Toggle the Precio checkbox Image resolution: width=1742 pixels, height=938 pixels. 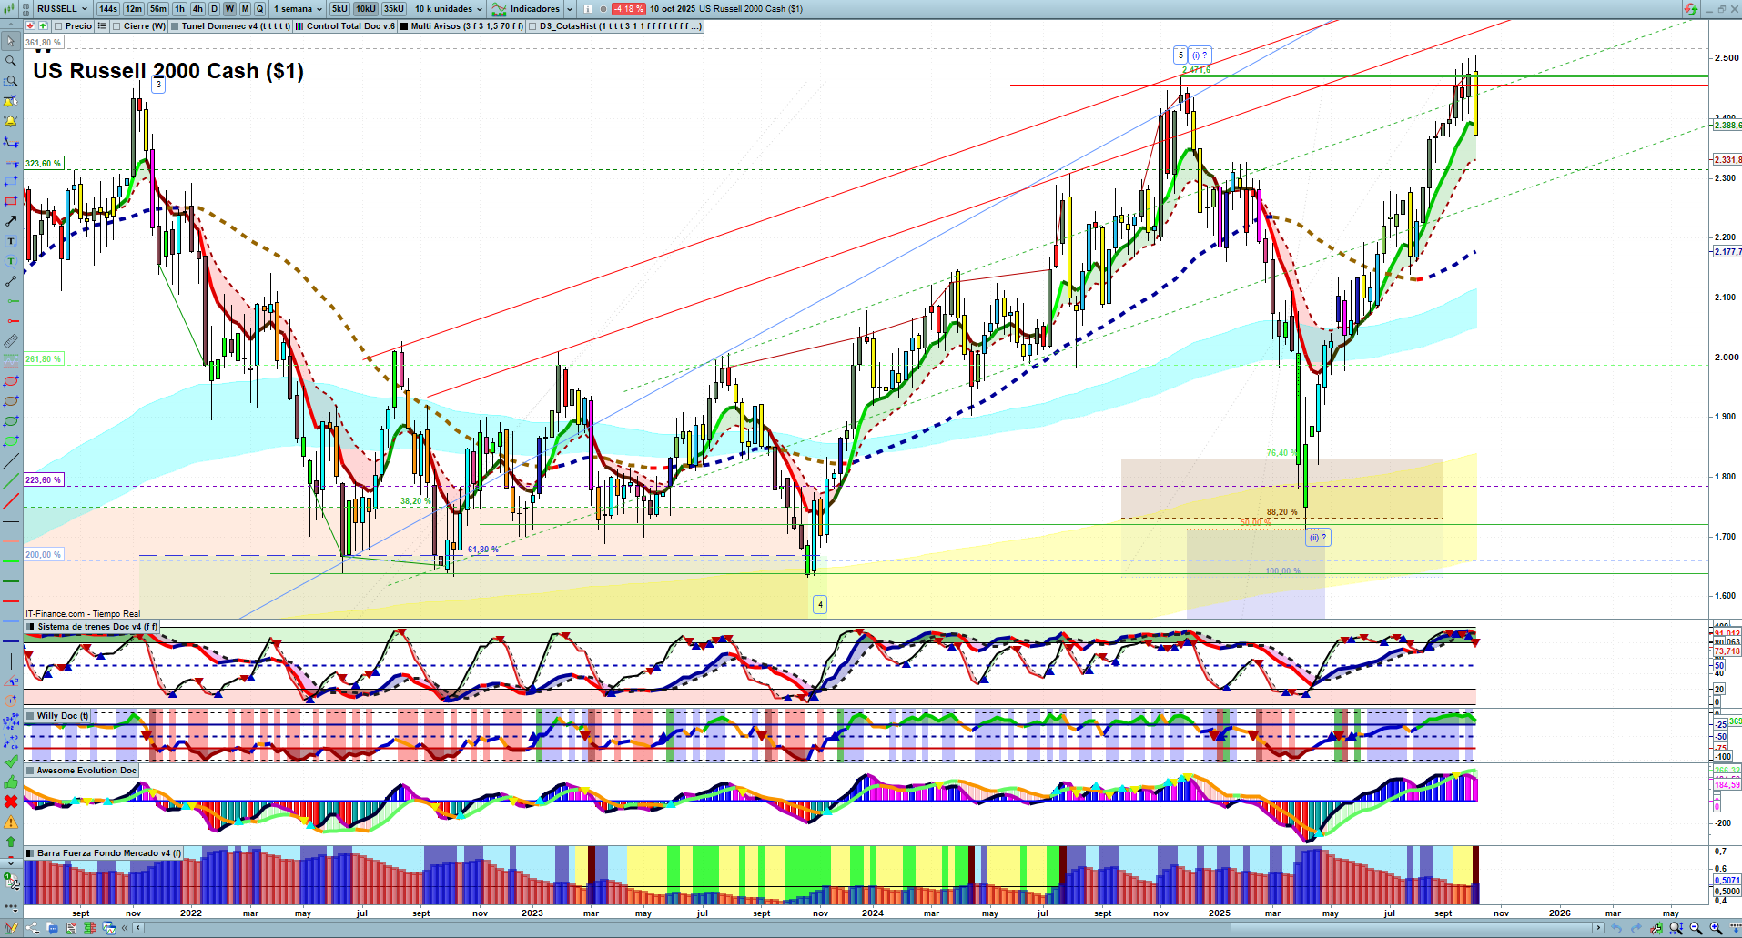click(58, 26)
